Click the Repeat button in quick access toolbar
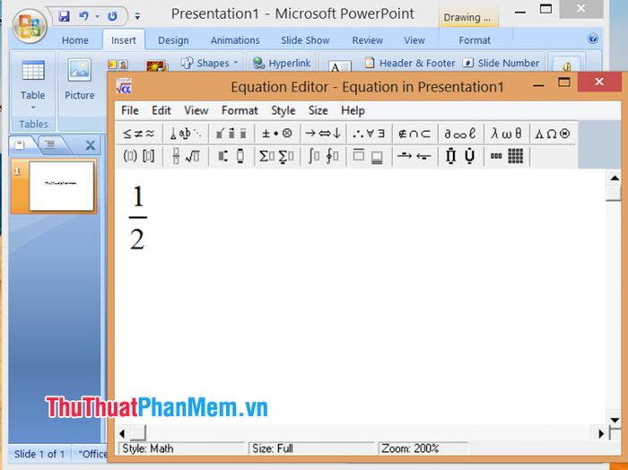This screenshot has height=470, width=628. (112, 16)
